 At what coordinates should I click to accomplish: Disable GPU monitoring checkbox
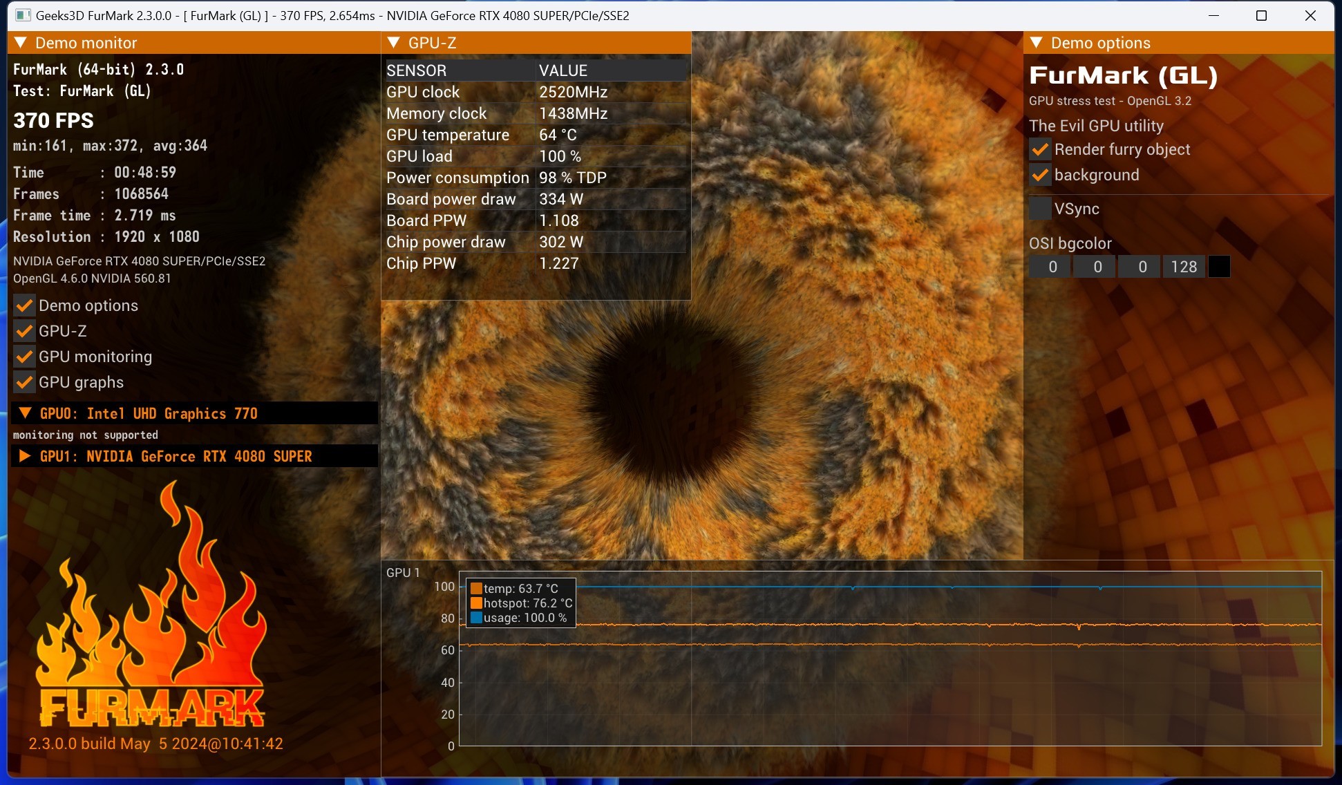click(x=24, y=357)
